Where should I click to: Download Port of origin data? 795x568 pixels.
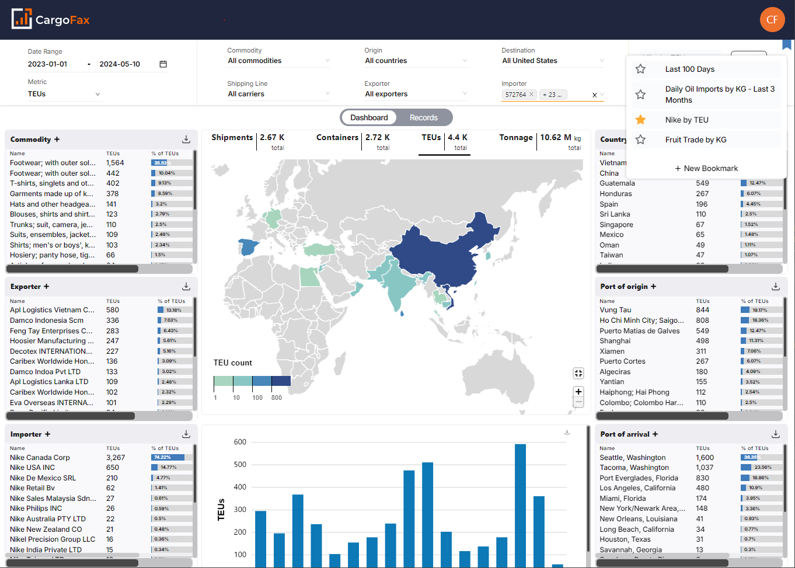776,287
